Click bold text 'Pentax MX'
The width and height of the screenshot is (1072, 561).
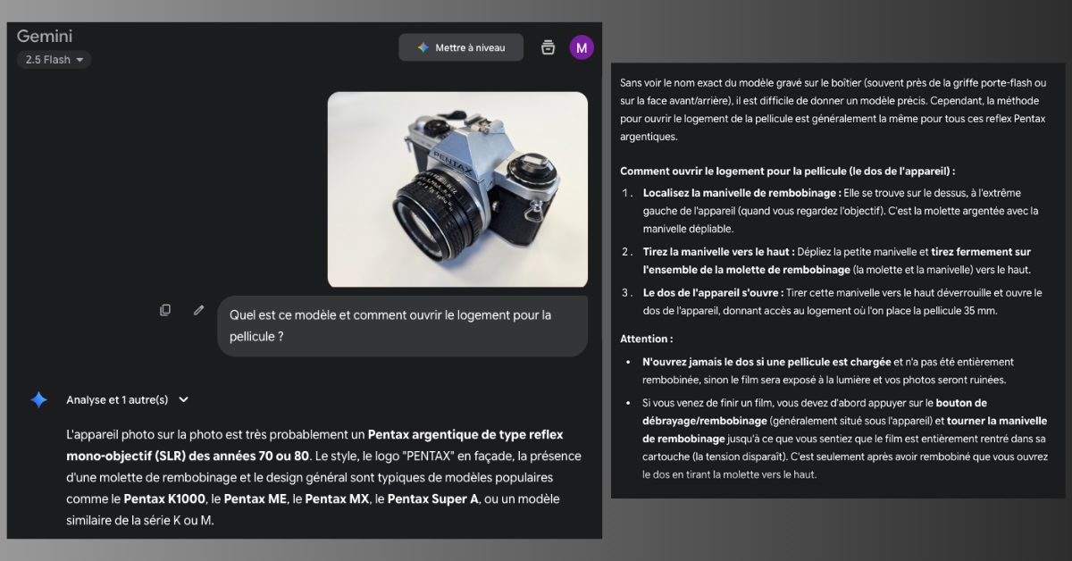tap(337, 498)
